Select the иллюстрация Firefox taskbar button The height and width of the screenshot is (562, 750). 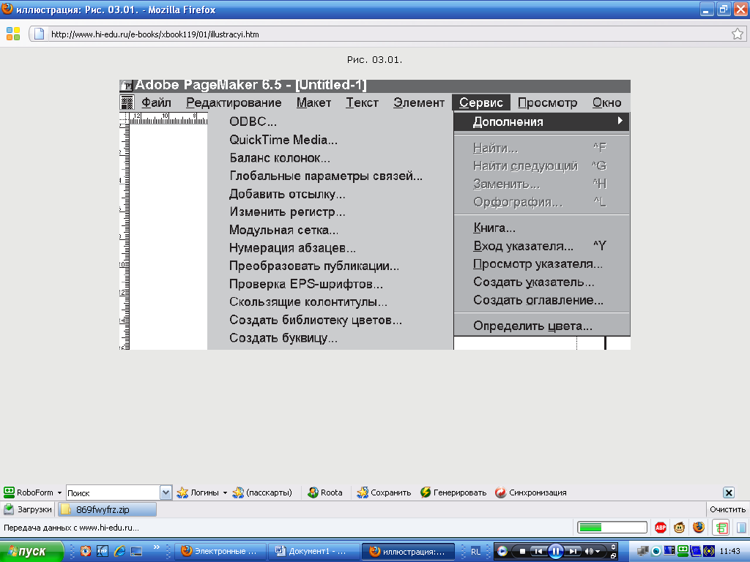408,552
